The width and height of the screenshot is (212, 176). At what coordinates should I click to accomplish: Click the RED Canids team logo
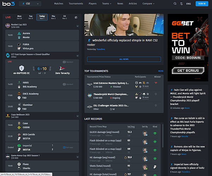click(x=19, y=134)
